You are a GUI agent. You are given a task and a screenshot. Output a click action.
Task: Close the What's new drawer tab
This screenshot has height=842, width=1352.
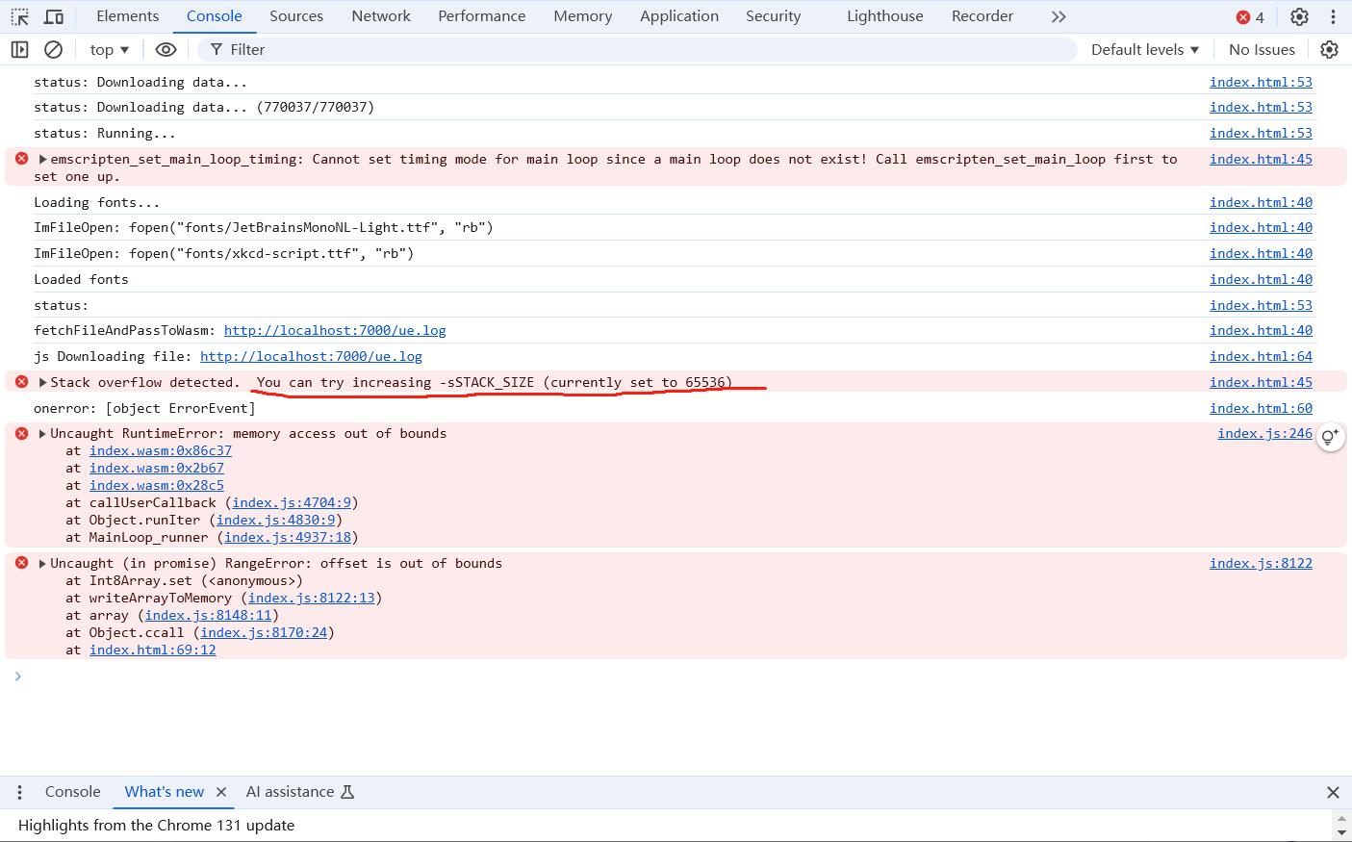tap(221, 792)
